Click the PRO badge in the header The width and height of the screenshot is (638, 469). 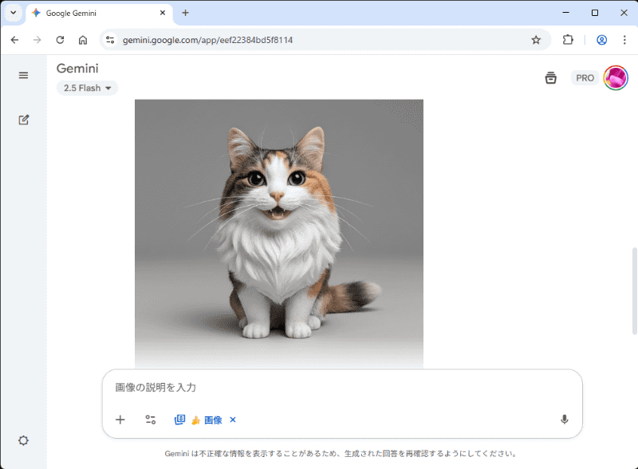585,77
